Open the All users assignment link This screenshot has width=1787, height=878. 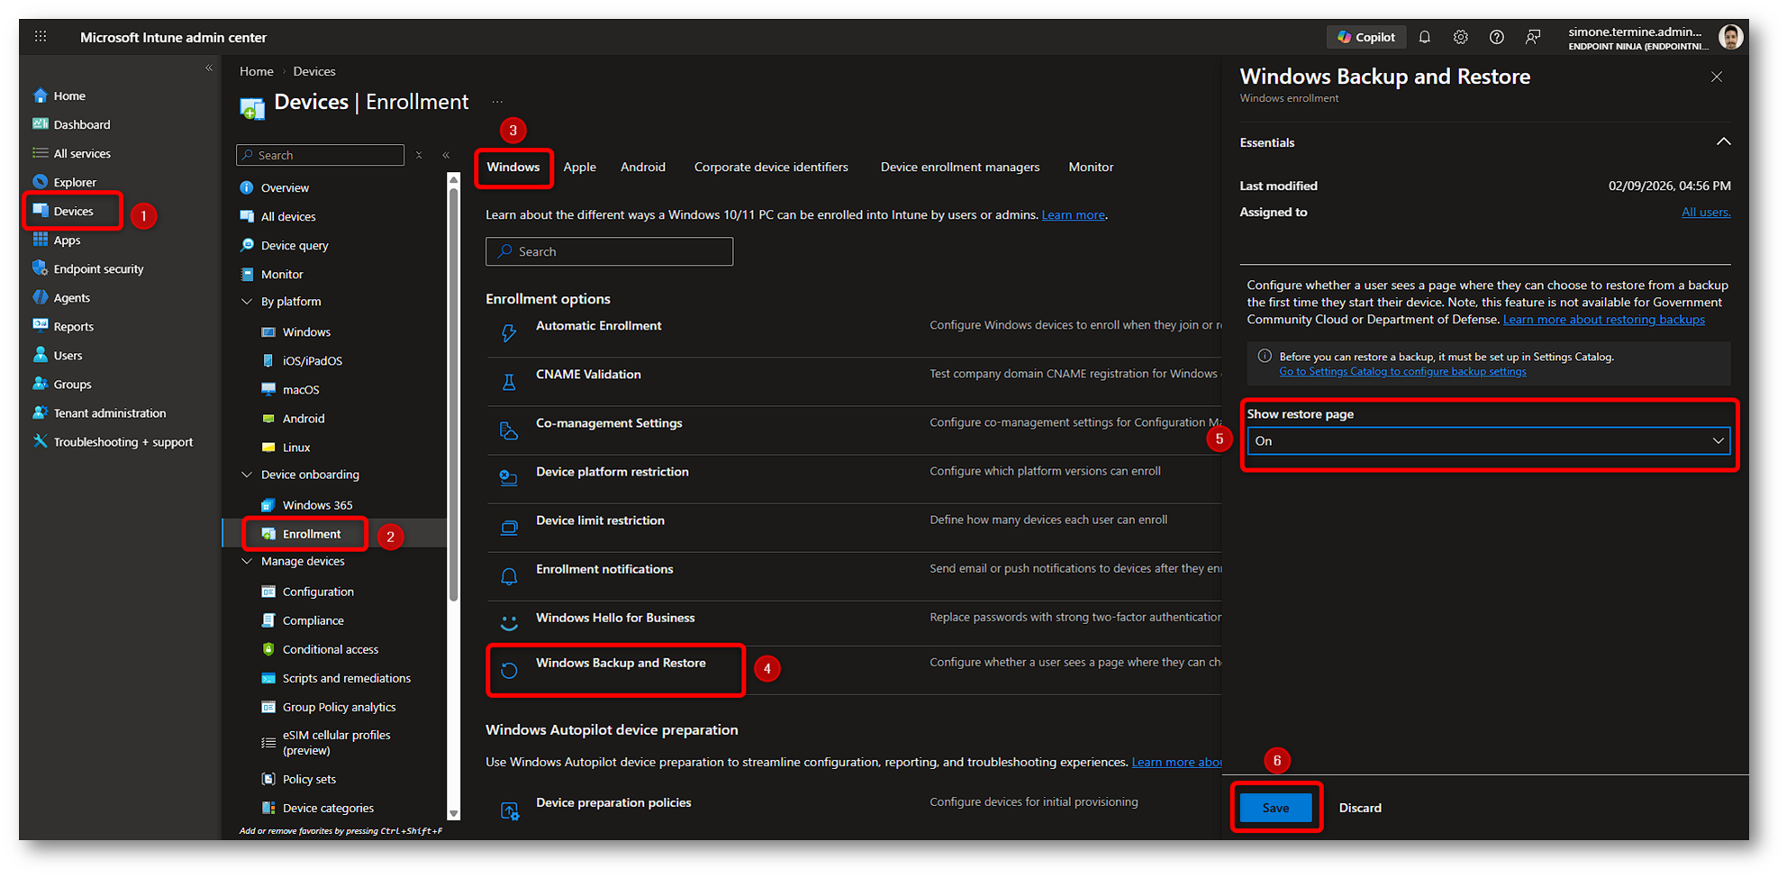(x=1706, y=212)
